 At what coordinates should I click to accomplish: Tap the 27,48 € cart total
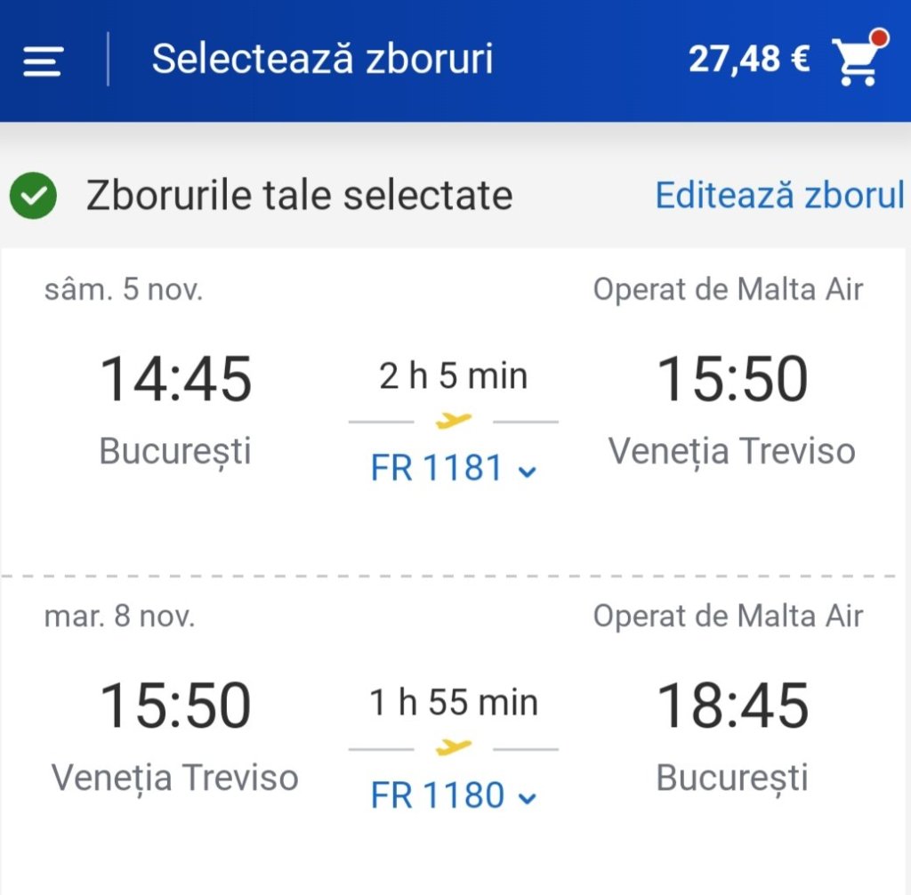coord(749,60)
